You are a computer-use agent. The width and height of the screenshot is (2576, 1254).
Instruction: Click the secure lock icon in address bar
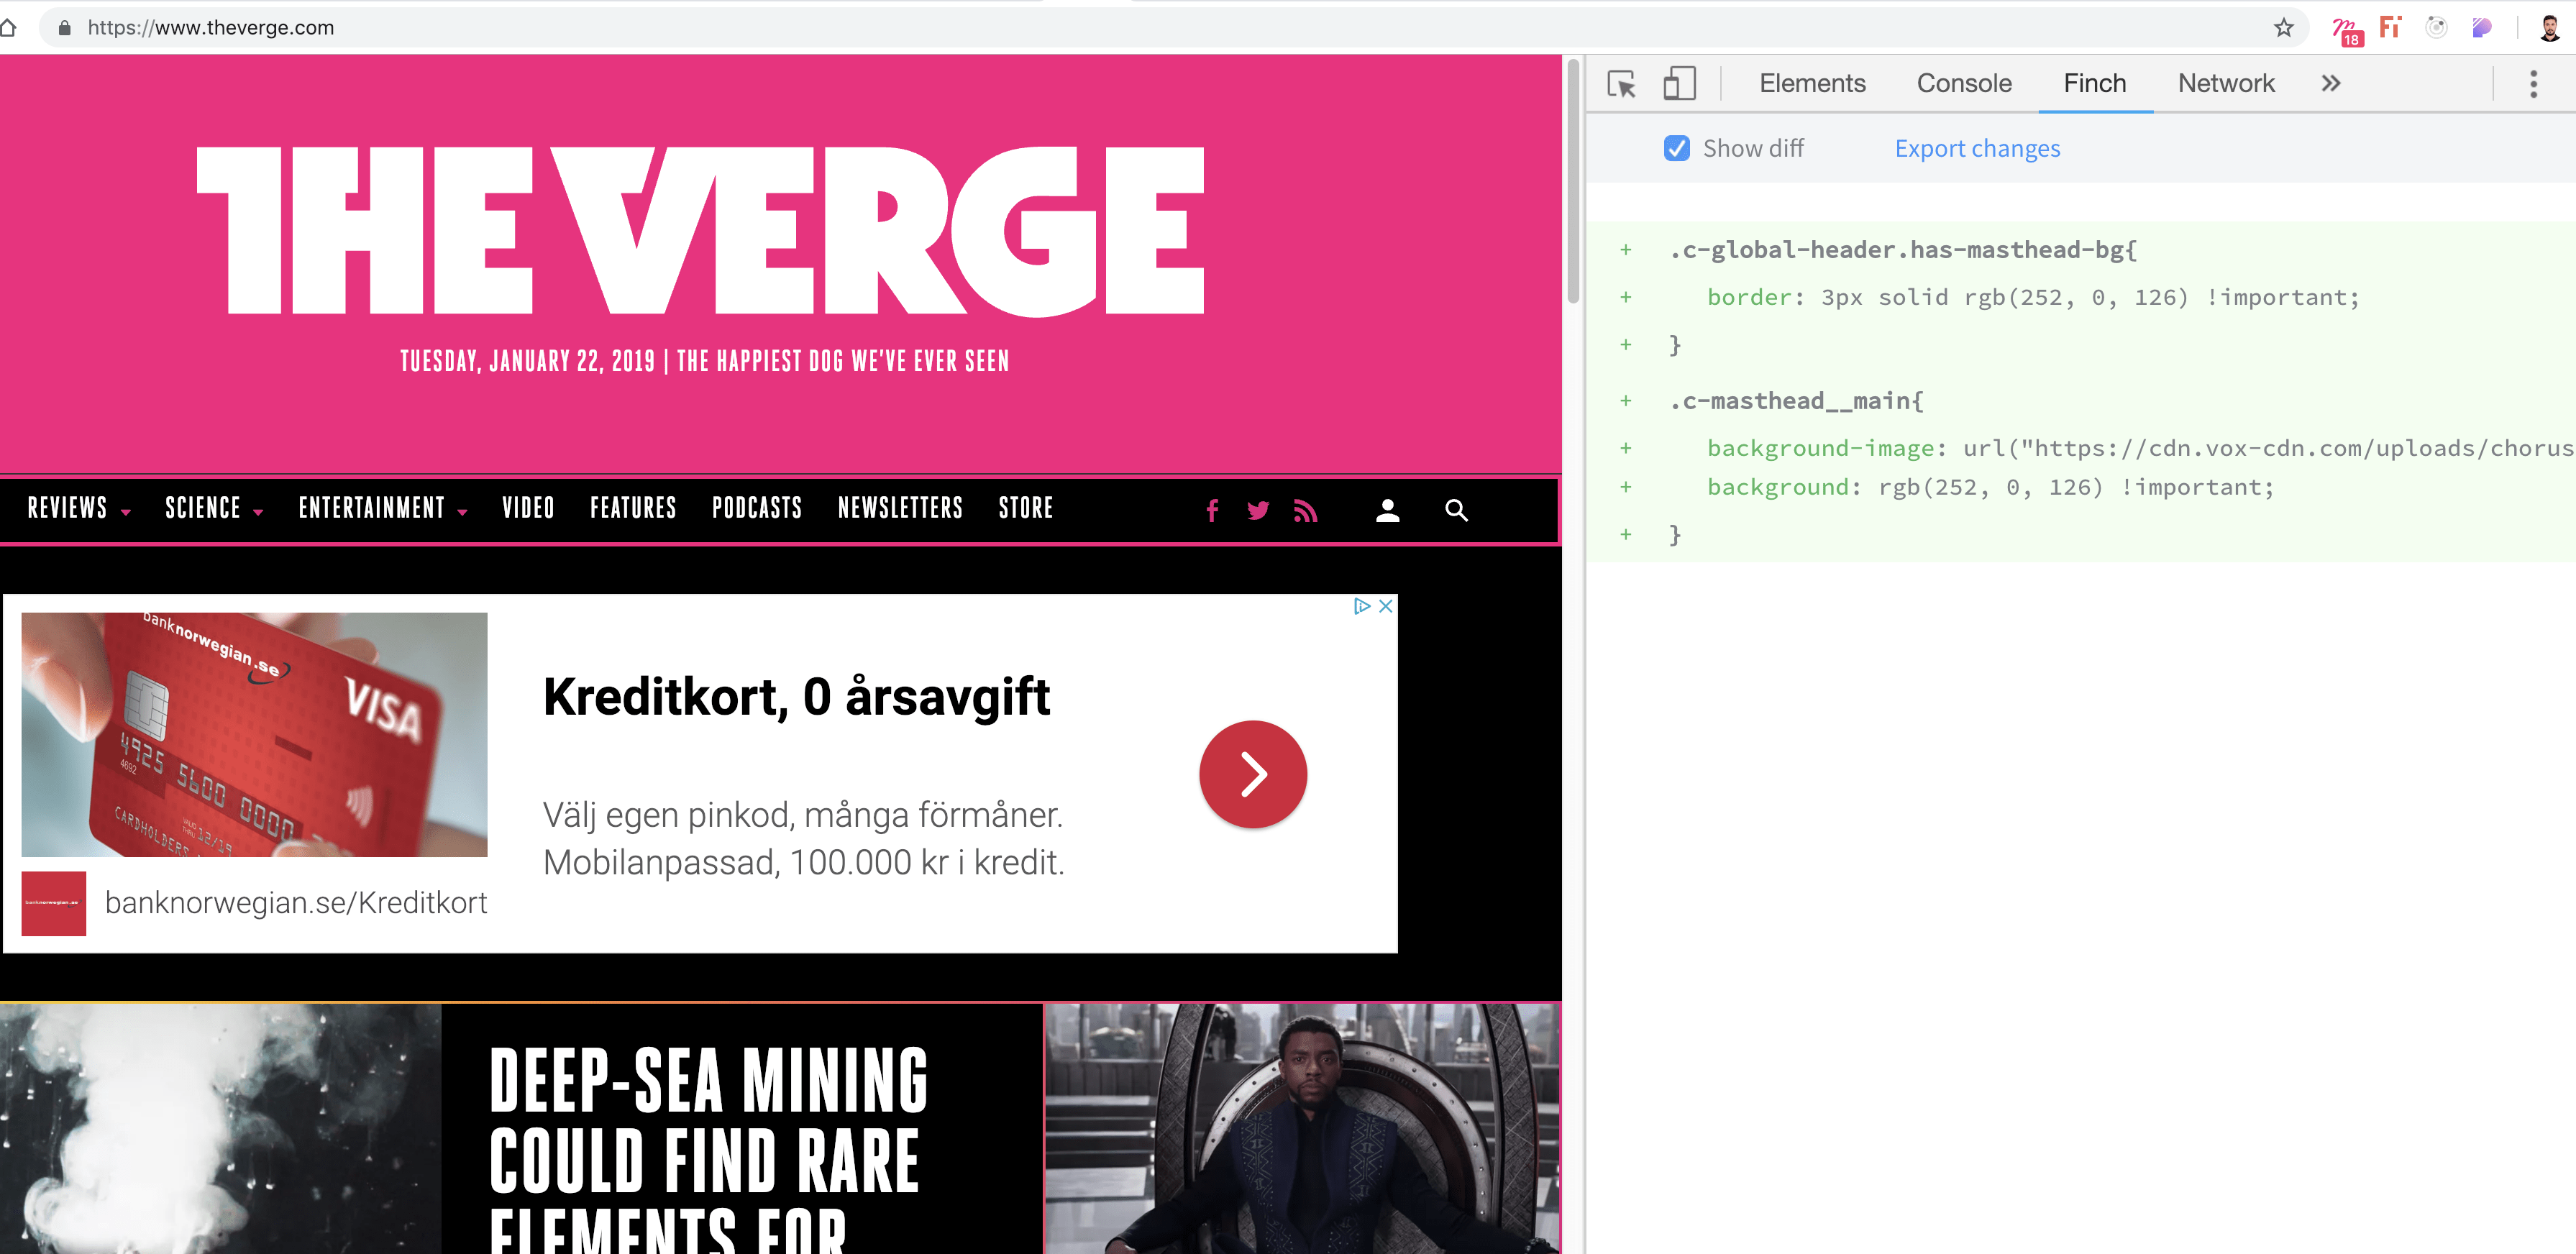point(65,28)
